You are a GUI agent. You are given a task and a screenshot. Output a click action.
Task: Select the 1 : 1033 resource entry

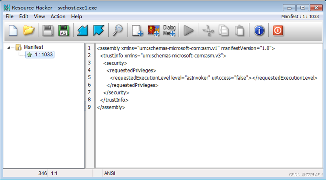click(40, 55)
